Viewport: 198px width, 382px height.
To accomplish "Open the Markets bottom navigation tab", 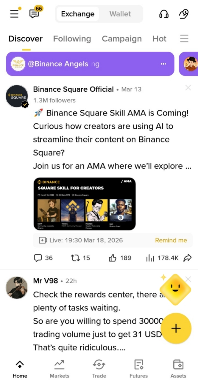I will click(x=60, y=369).
